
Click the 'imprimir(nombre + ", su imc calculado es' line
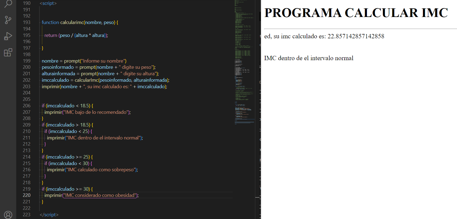[104, 87]
